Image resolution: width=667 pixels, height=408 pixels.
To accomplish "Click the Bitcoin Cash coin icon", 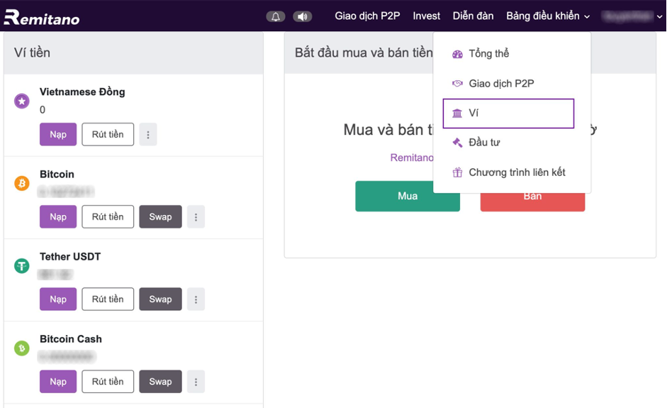I will click(22, 348).
